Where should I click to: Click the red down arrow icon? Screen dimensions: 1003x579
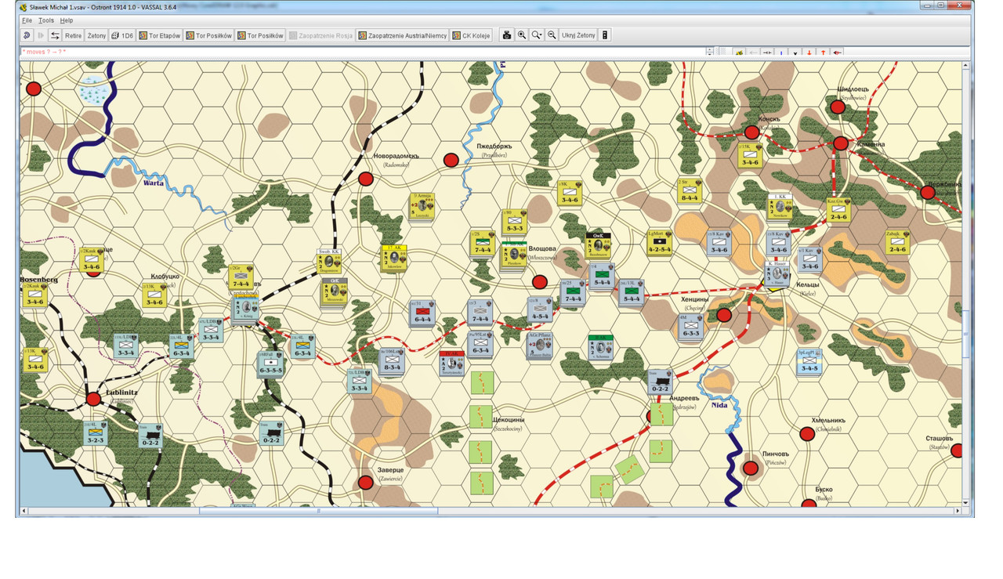pyautogui.click(x=809, y=52)
